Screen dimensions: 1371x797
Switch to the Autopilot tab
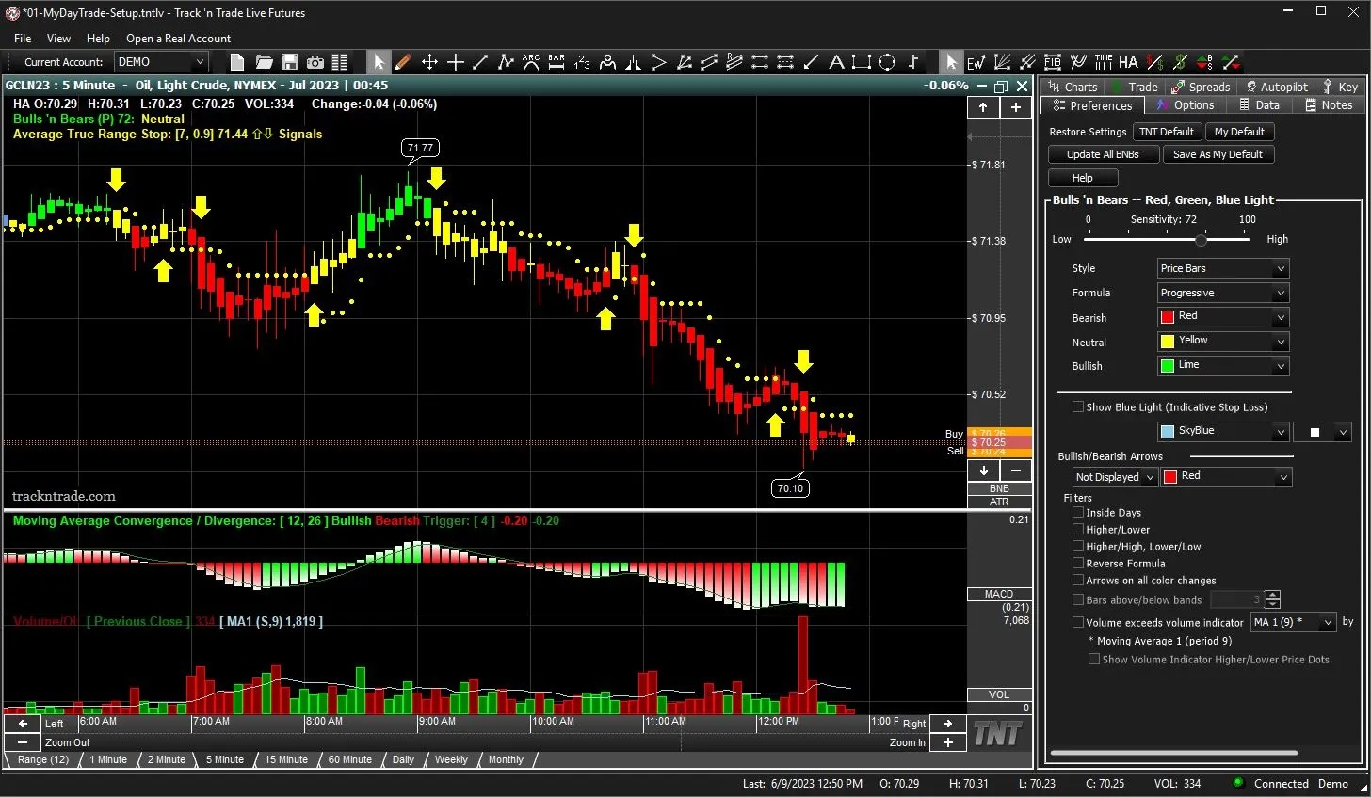point(1277,87)
